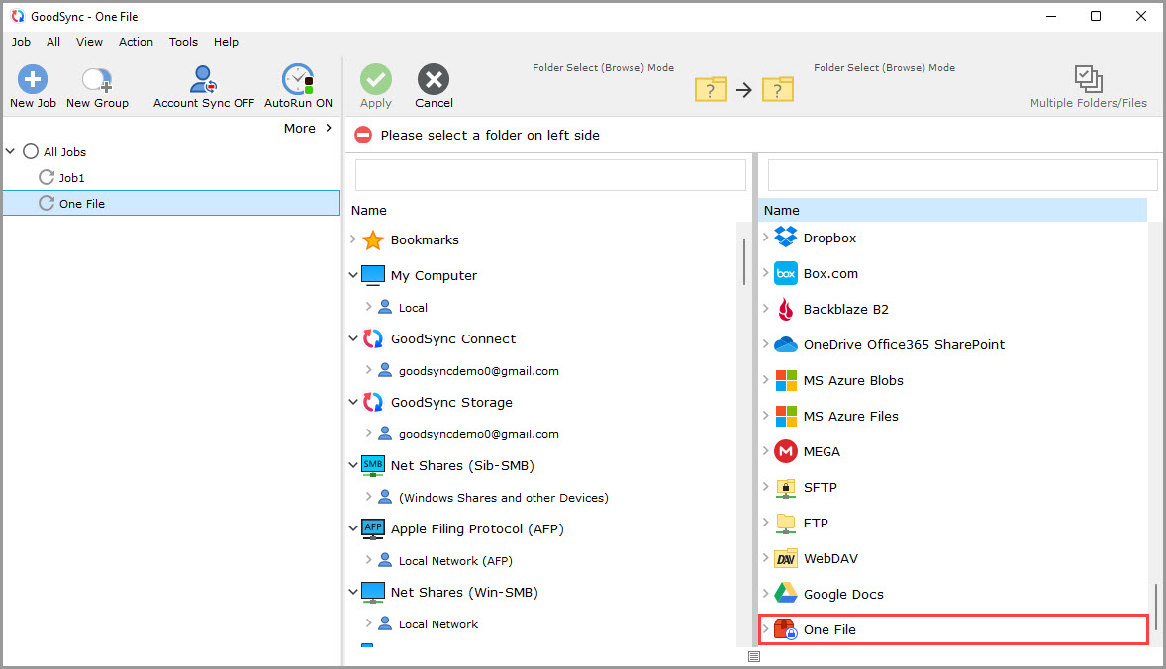Screen dimensions: 1166x669
Task: Click the right pane path input field
Action: coord(962,175)
